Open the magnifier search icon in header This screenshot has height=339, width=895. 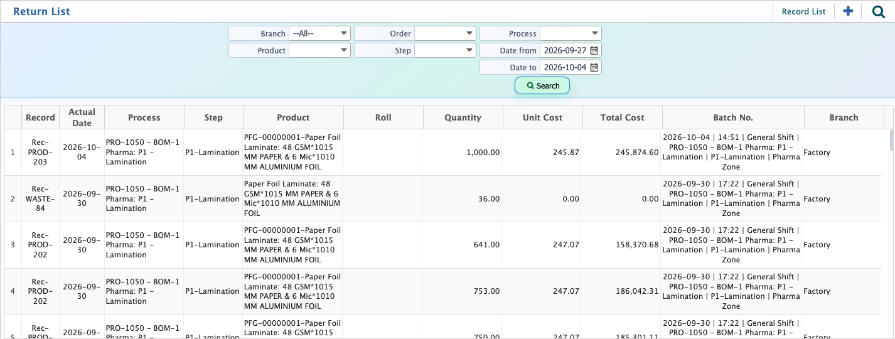pyautogui.click(x=879, y=11)
